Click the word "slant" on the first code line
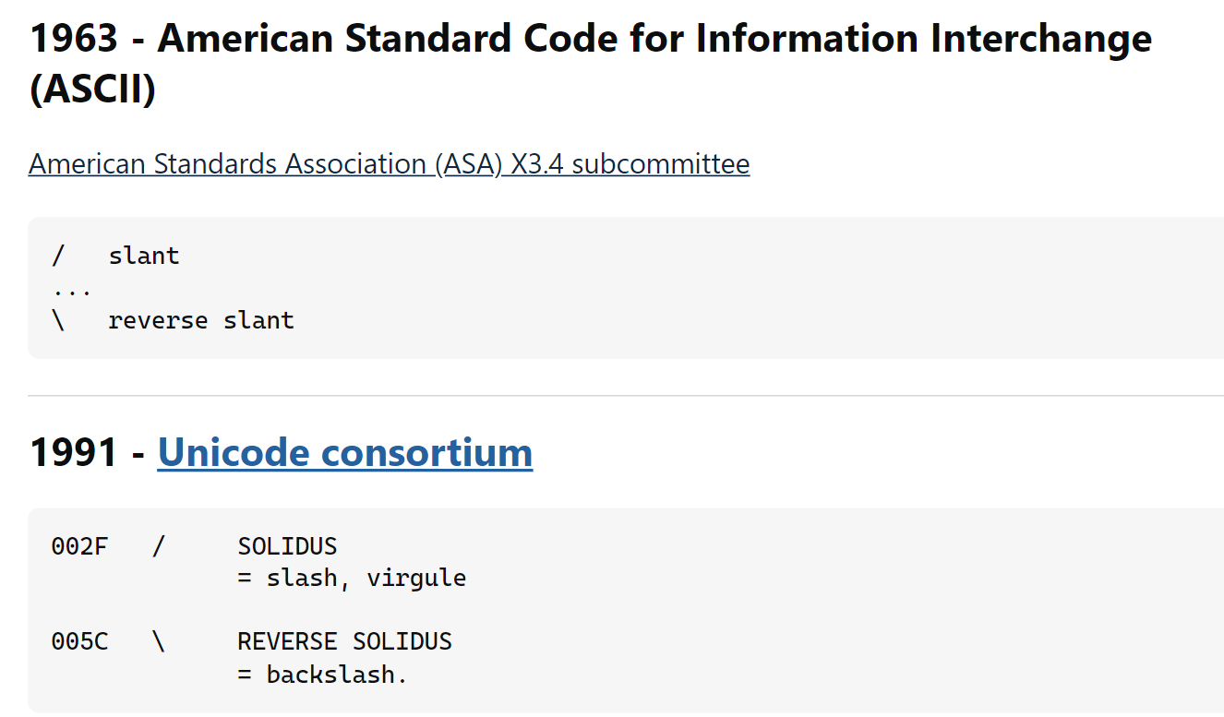This screenshot has width=1224, height=717. pyautogui.click(x=144, y=256)
